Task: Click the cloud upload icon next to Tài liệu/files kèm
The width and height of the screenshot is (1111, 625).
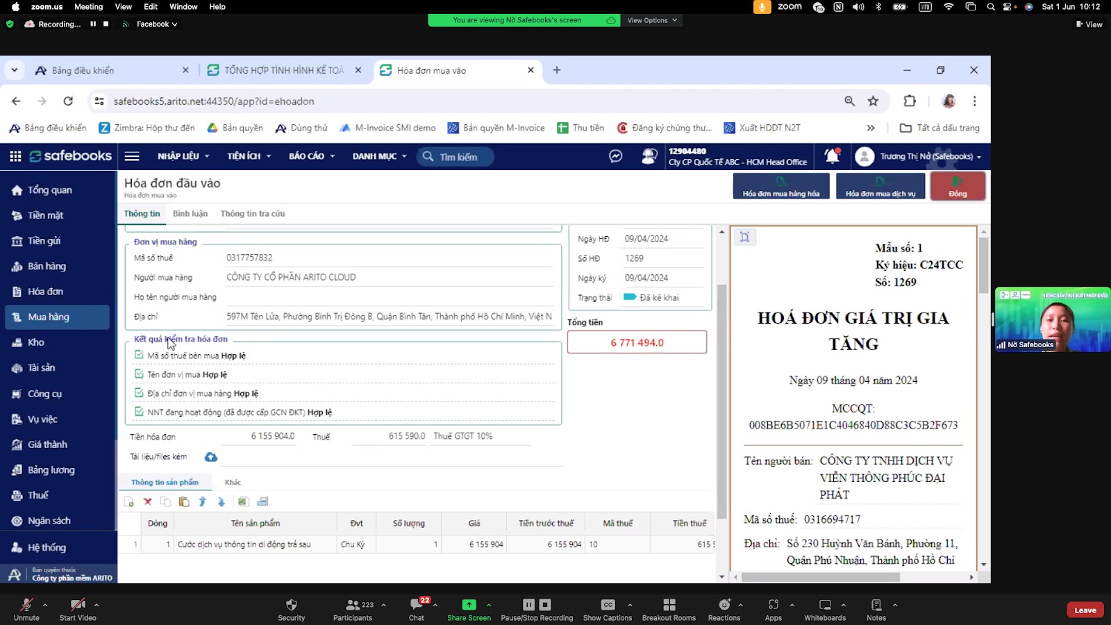Action: click(x=211, y=457)
